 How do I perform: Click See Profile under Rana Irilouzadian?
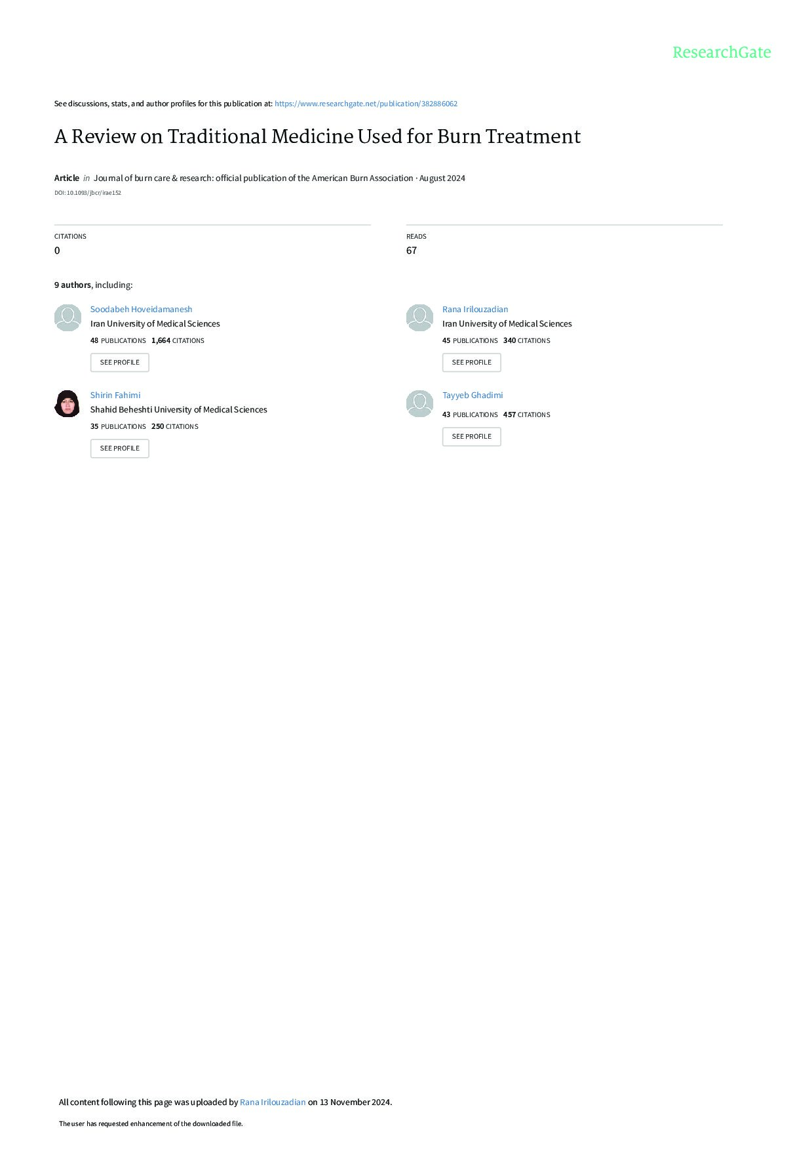472,363
